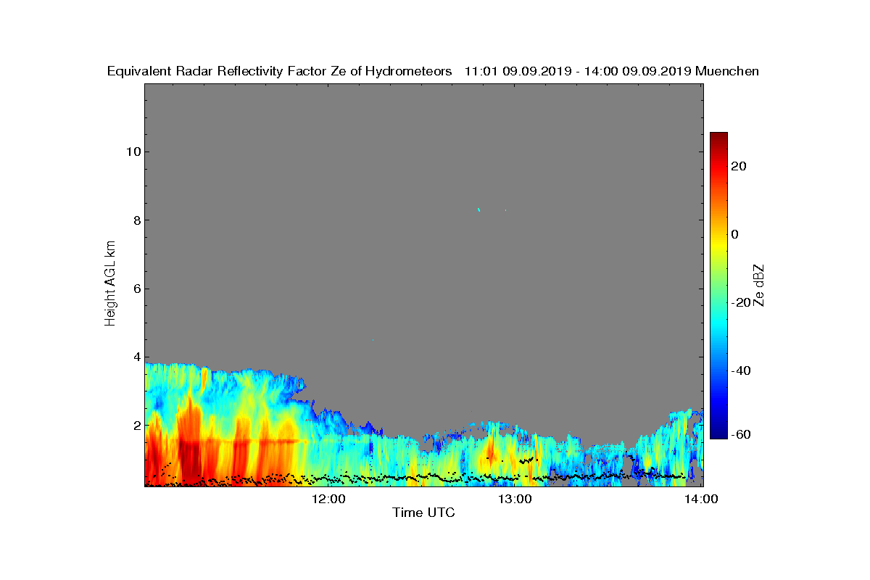This screenshot has height=580, width=870.
Task: Click the yellow section of colorbar
Action: click(718, 244)
